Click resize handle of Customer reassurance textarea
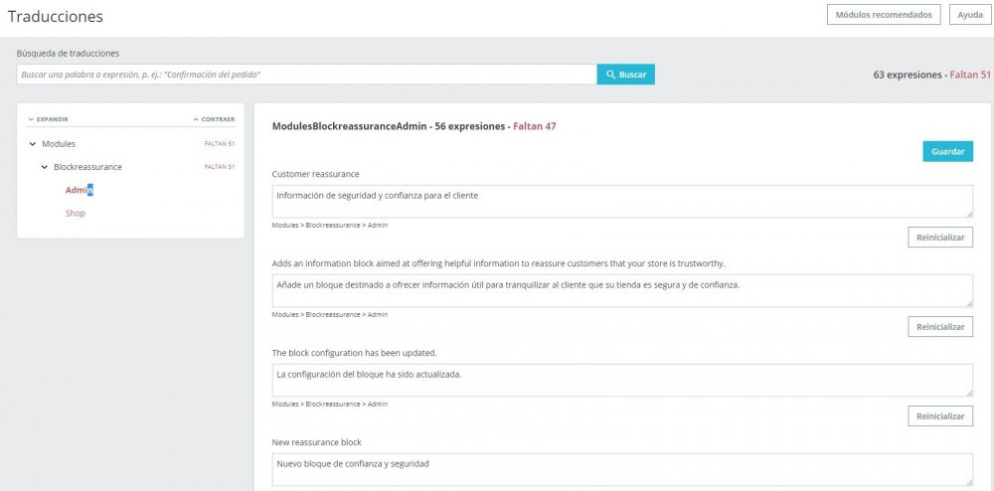 (969, 214)
